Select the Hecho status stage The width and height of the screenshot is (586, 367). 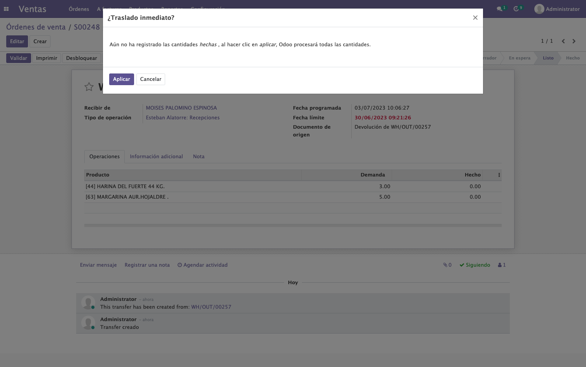573,58
